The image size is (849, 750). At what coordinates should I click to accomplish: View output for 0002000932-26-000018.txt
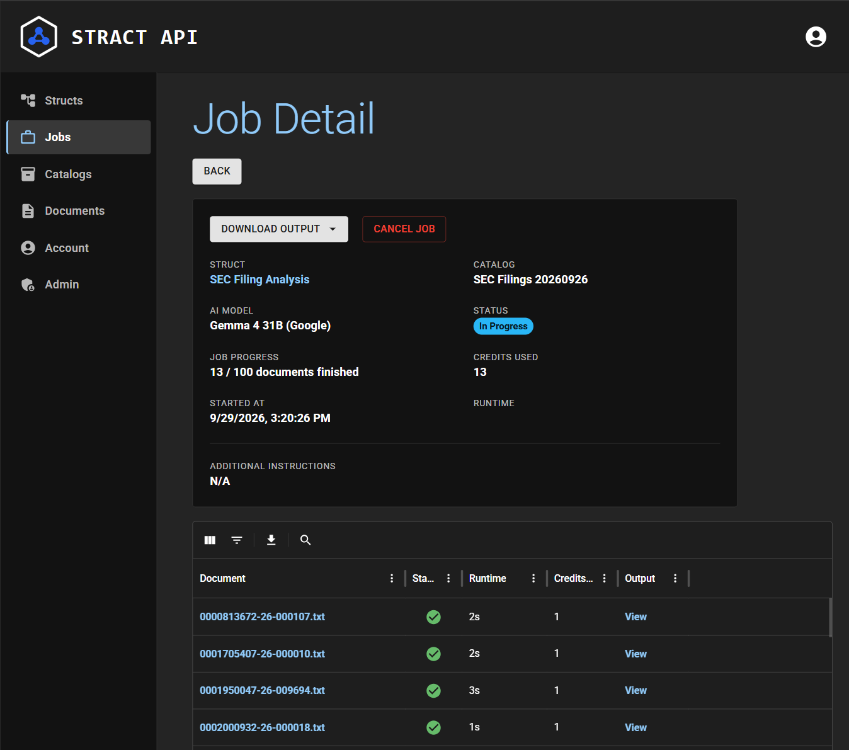(635, 727)
